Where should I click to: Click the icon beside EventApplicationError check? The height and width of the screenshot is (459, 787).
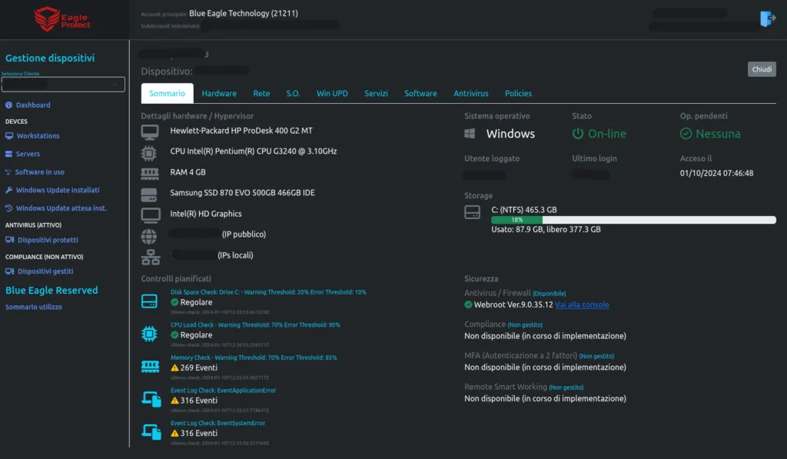coord(151,399)
